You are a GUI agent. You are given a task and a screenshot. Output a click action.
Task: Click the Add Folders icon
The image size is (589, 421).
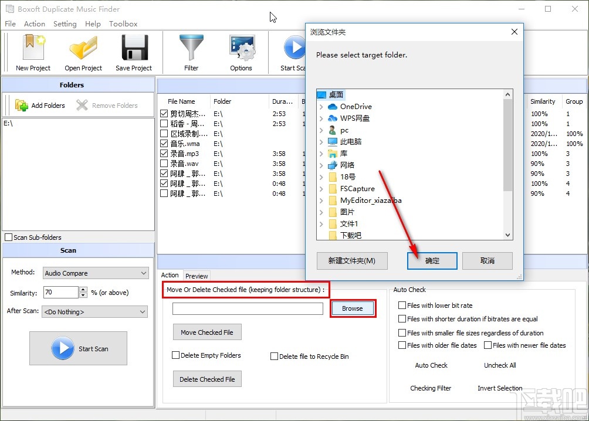(21, 105)
